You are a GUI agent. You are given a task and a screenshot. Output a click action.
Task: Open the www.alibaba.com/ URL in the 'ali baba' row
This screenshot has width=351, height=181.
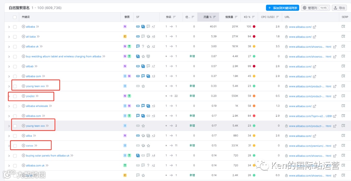pyautogui.click(x=300, y=37)
